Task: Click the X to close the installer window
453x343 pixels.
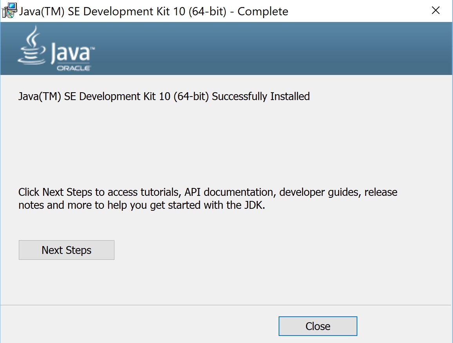Action: pos(435,11)
